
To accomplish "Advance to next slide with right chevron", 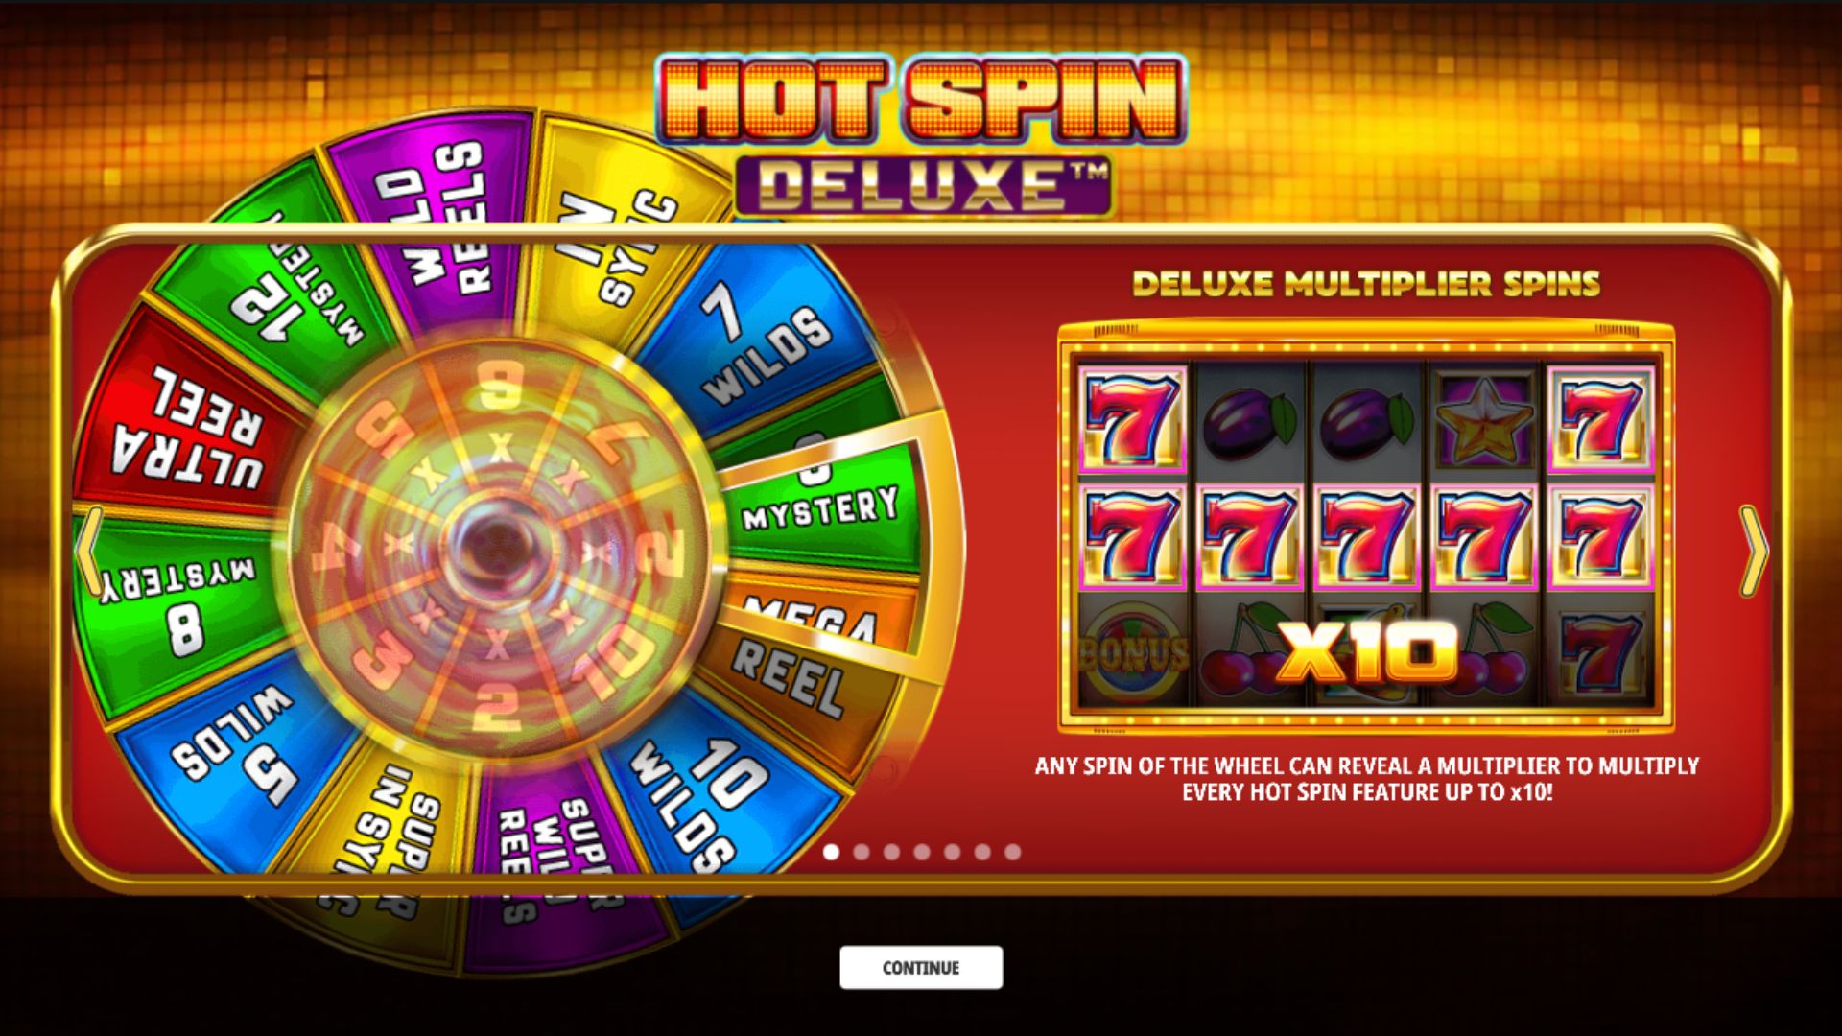I will click(1754, 551).
